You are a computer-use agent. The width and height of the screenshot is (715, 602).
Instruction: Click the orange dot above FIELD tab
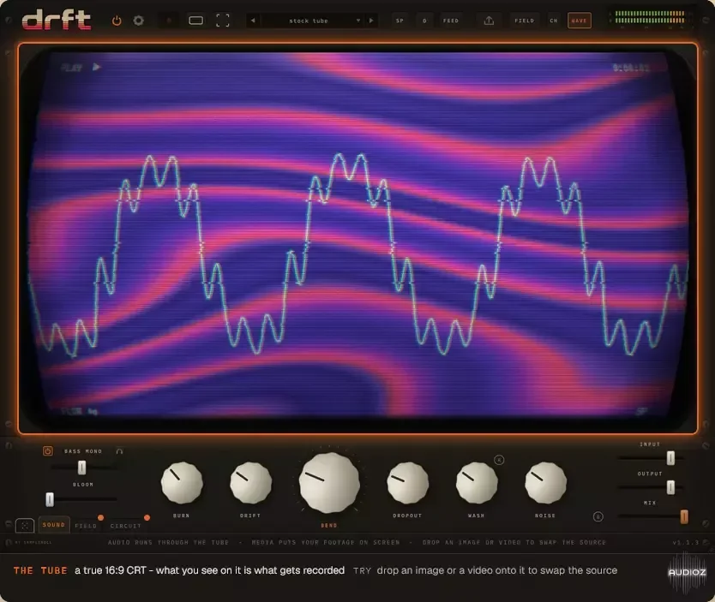pyautogui.click(x=101, y=518)
